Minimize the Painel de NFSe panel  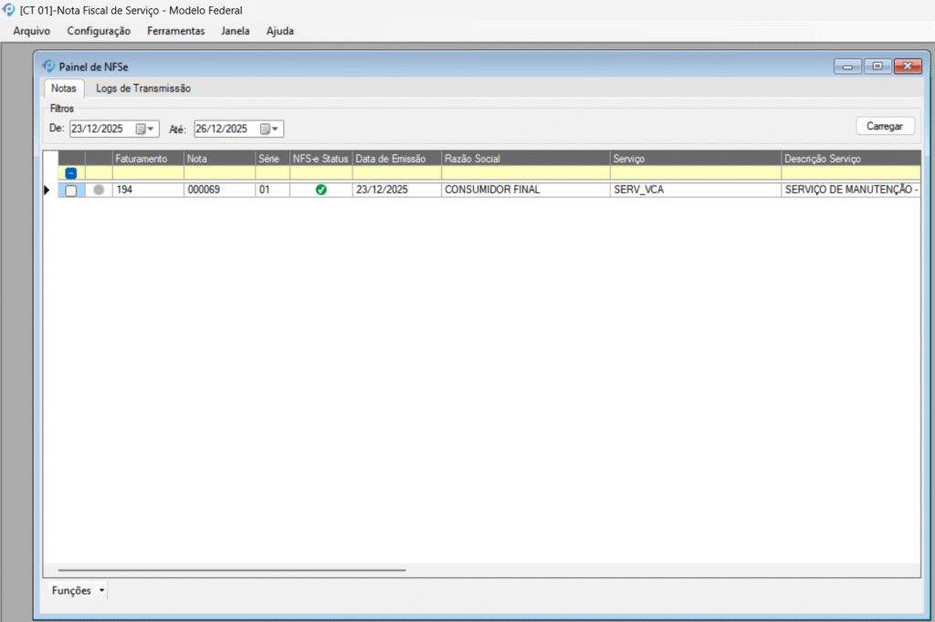(847, 67)
